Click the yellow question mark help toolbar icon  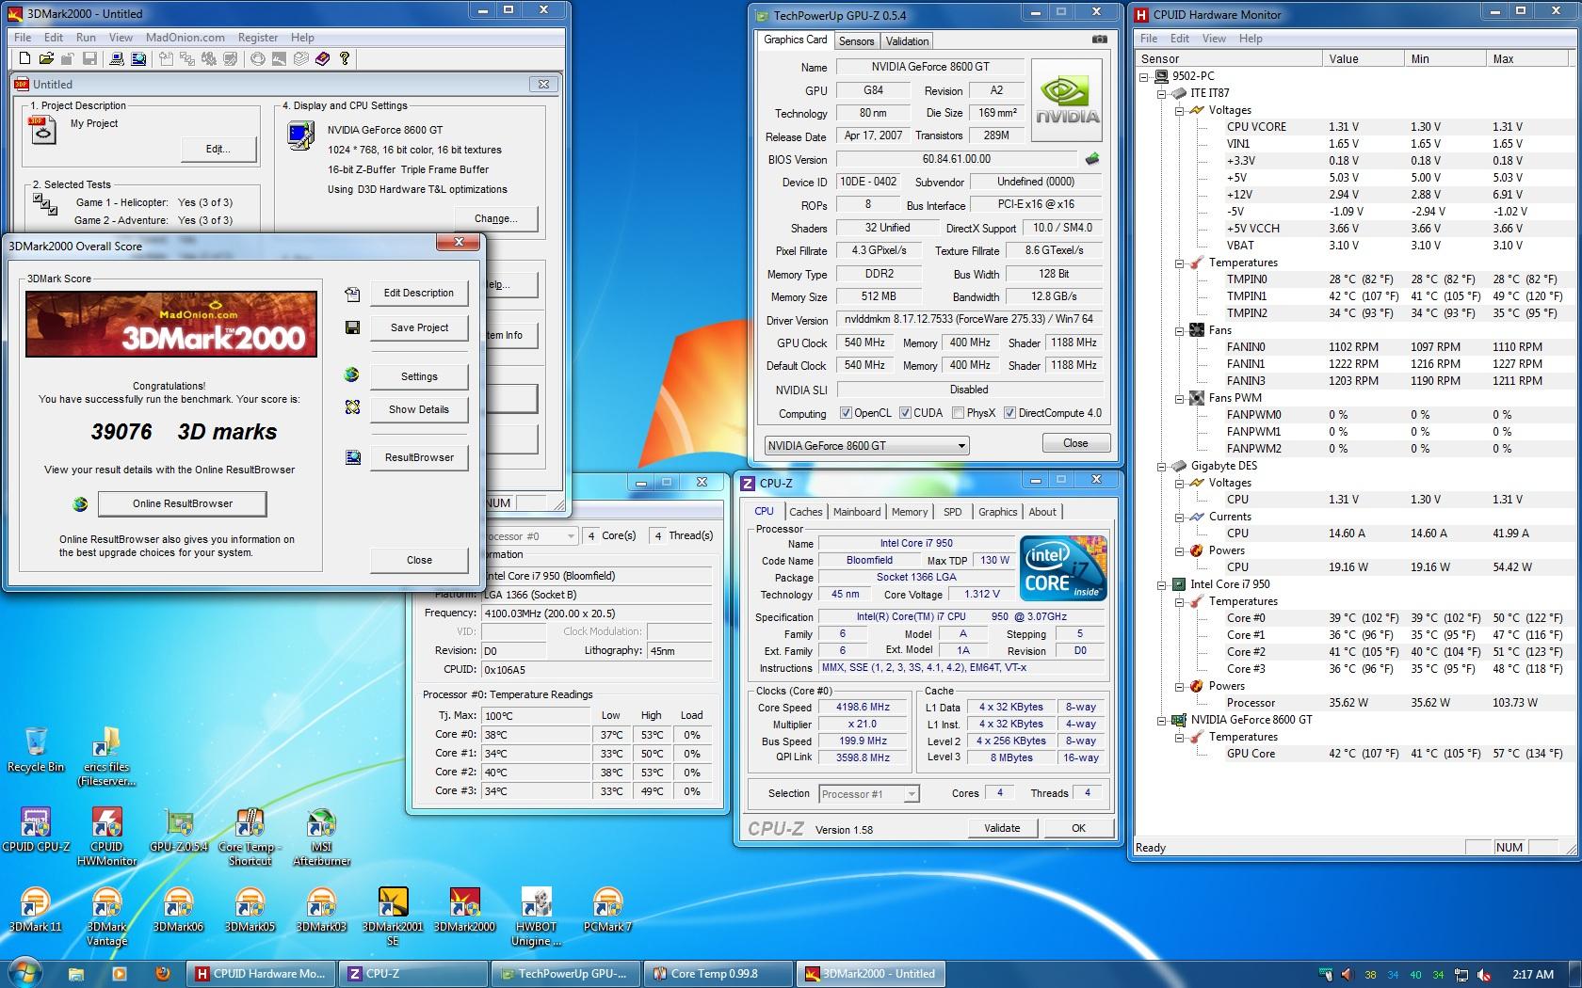pyautogui.click(x=345, y=59)
